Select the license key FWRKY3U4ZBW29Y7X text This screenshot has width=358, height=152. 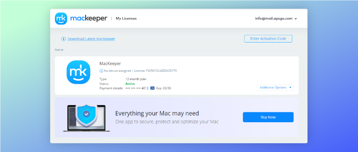pyautogui.click(x=161, y=71)
